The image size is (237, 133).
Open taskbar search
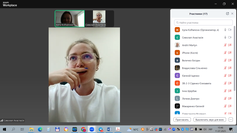coord(13,129)
